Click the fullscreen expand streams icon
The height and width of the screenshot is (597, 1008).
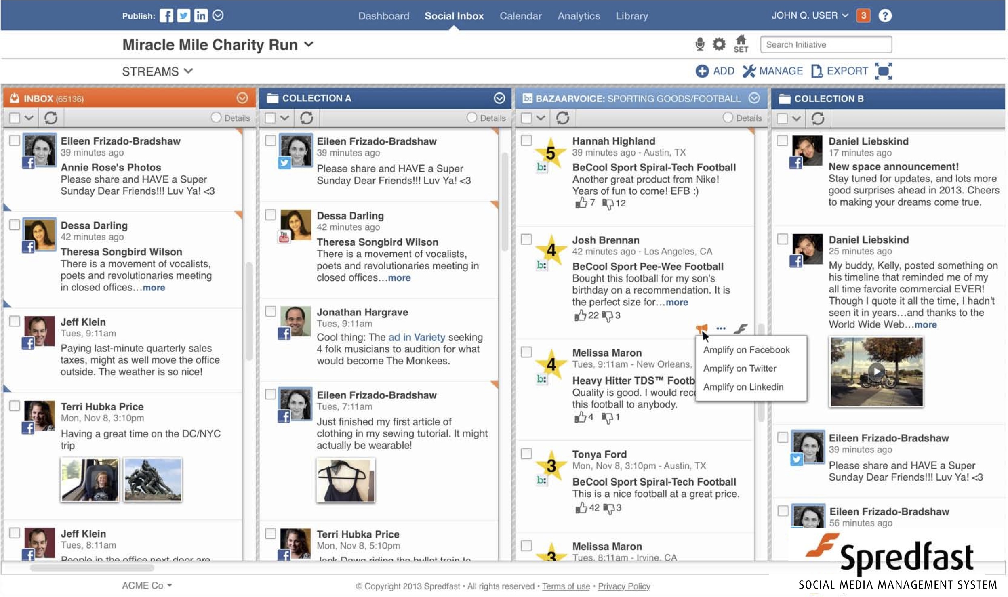pos(883,71)
